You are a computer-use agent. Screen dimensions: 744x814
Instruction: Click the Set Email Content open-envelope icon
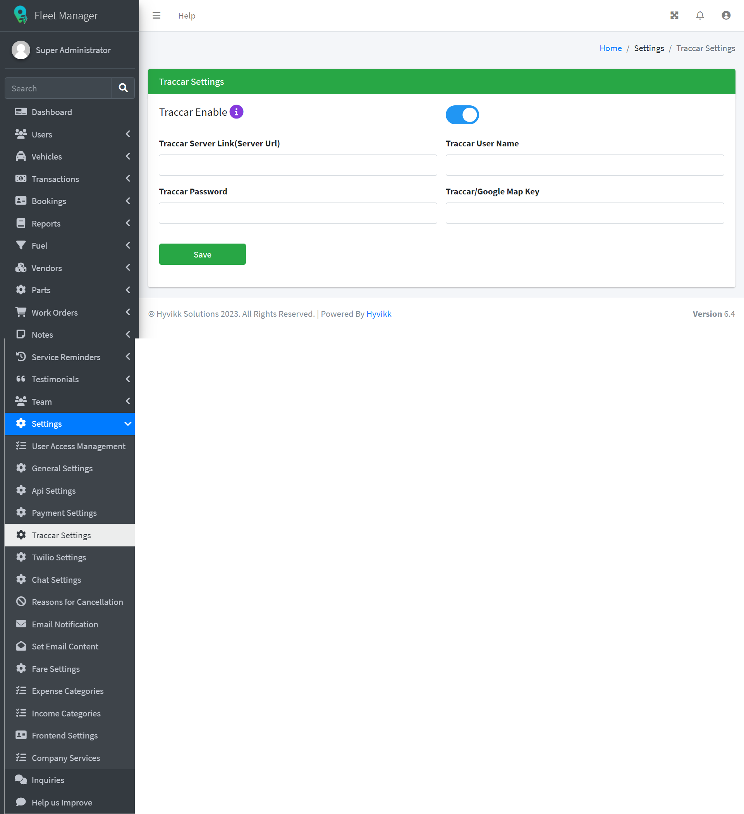click(21, 646)
